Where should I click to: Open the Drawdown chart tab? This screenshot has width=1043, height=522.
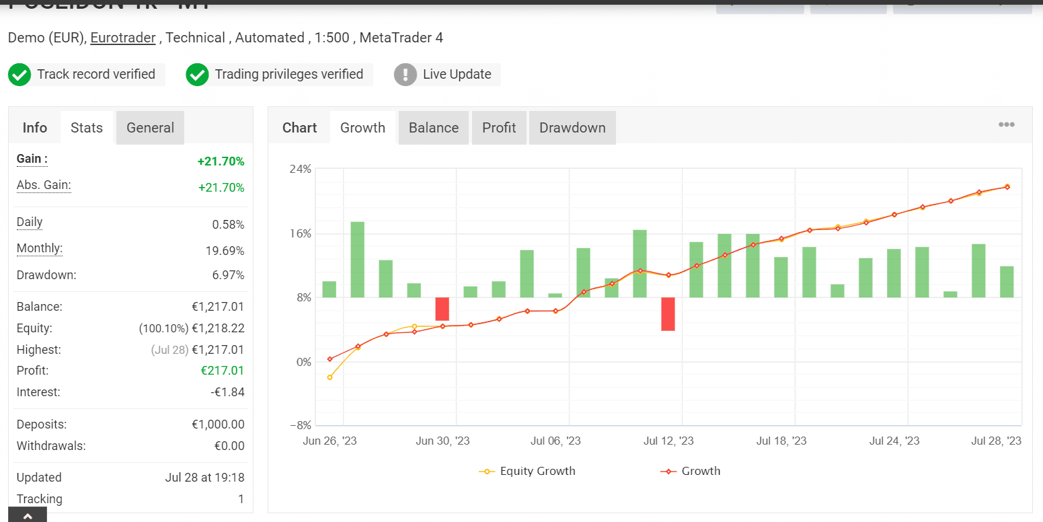coord(572,128)
